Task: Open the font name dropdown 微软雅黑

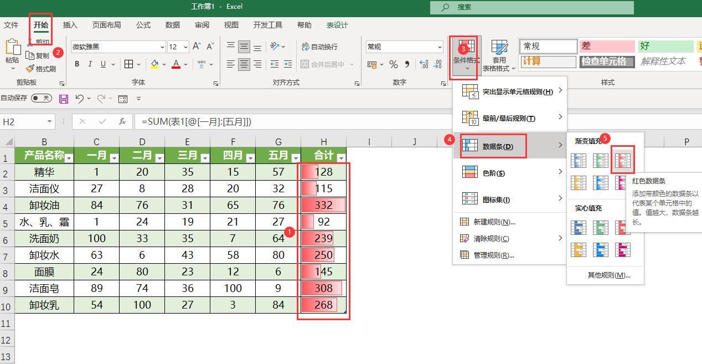Action: pos(162,47)
